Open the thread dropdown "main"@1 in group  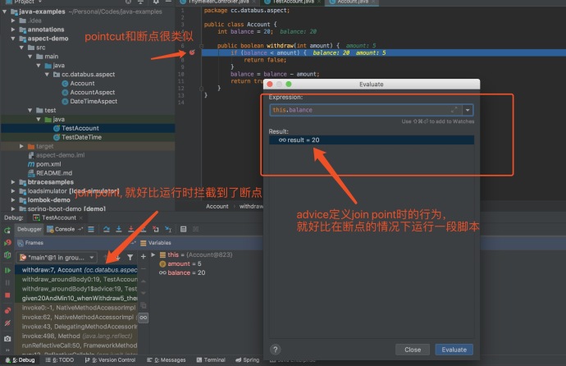[57, 258]
